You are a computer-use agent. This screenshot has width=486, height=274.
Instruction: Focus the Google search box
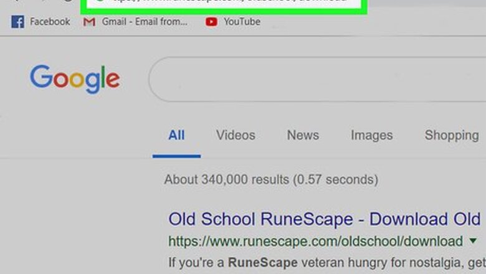pos(318,79)
